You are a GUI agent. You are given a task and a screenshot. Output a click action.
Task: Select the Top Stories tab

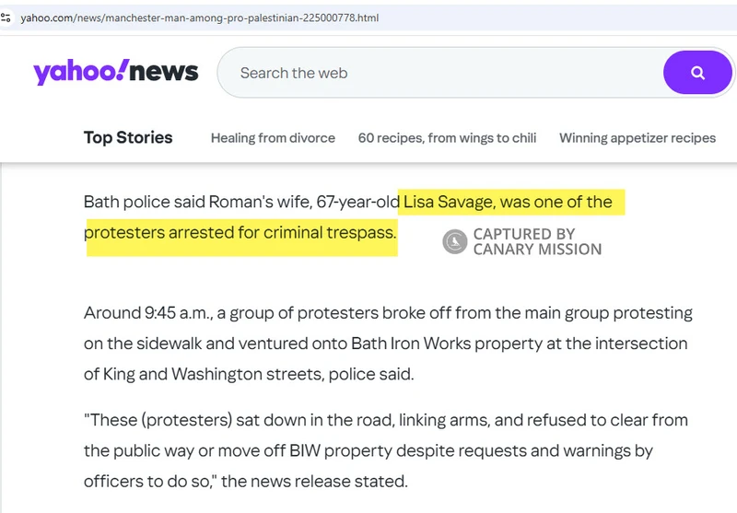coord(128,137)
